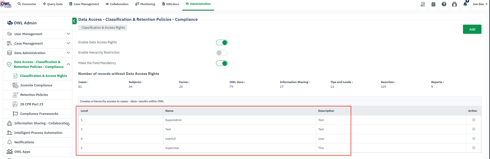Open Juvenile Compliance in sidebar
The height and width of the screenshot is (159, 490).
tap(36, 85)
